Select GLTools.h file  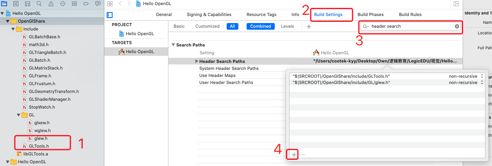pyautogui.click(x=36, y=146)
